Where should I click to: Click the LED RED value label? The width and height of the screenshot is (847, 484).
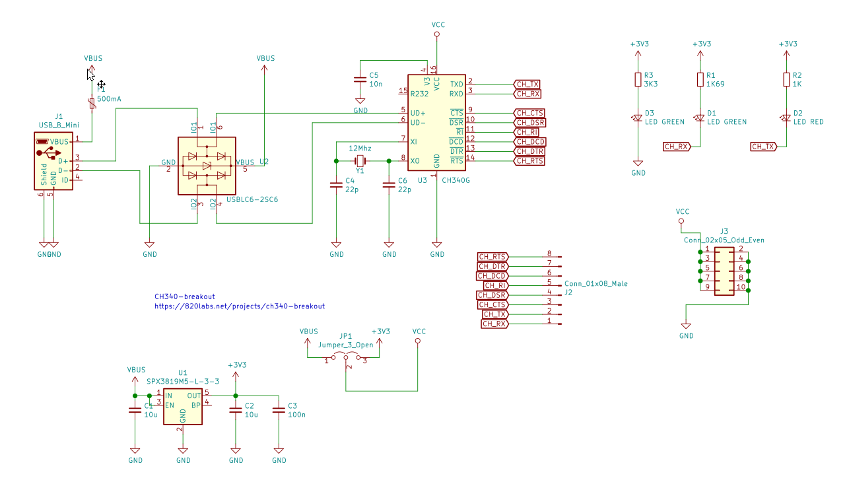coord(809,121)
